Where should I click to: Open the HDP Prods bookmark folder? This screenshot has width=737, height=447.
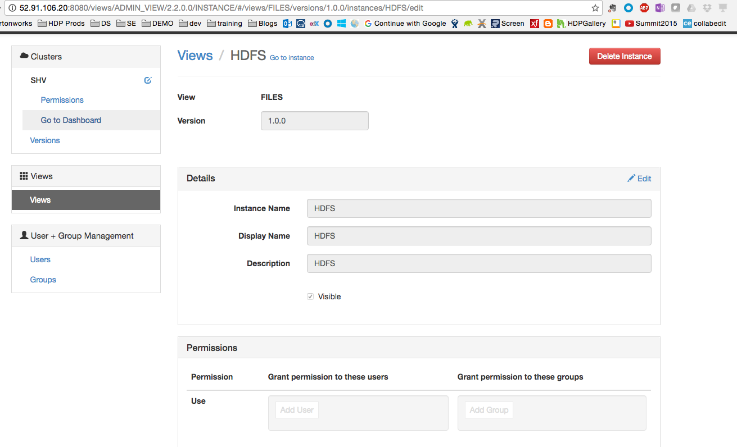tap(61, 24)
